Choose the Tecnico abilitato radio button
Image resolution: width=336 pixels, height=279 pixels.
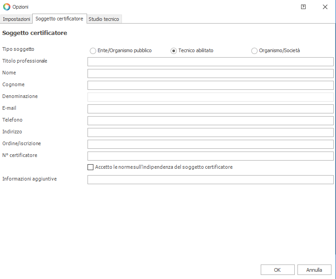click(174, 51)
